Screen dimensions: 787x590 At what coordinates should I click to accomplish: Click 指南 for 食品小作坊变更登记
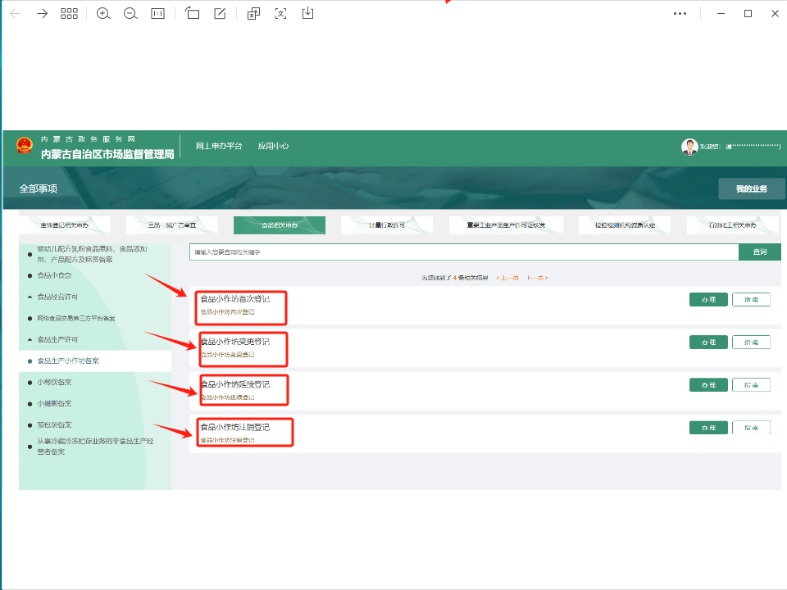751,342
